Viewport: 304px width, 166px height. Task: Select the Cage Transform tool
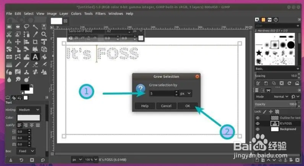click(x=18, y=57)
